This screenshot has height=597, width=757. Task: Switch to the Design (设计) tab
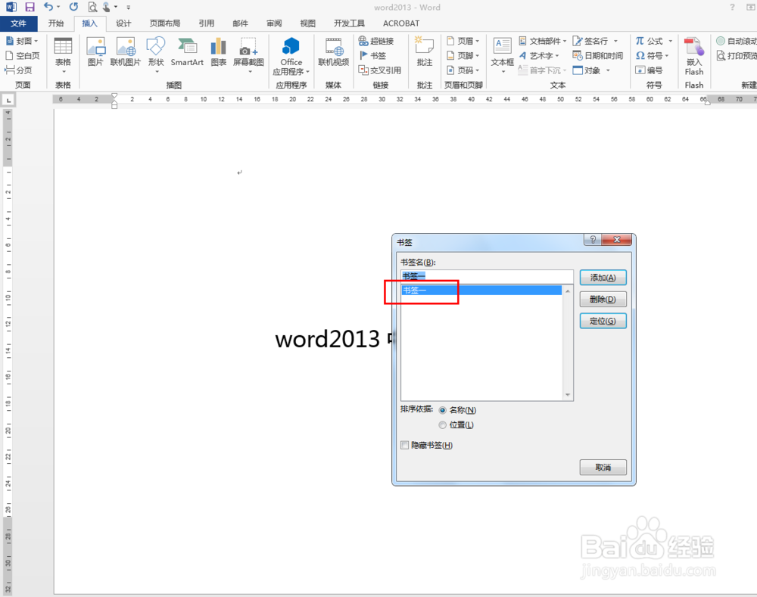tap(123, 23)
